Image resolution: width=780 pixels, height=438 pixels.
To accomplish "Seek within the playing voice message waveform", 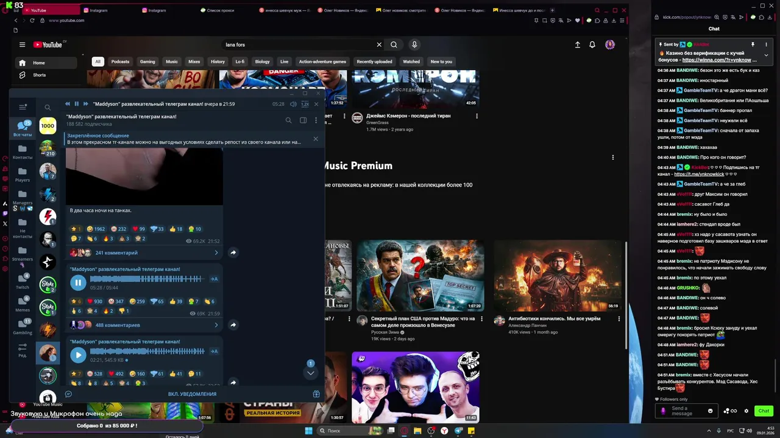I will pos(146,279).
